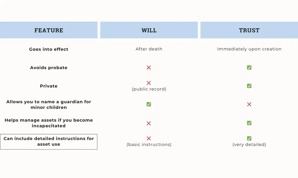Image resolution: width=298 pixels, height=178 pixels.
Task: Click red X for Will incapacitated assets row
Action: coord(149,123)
